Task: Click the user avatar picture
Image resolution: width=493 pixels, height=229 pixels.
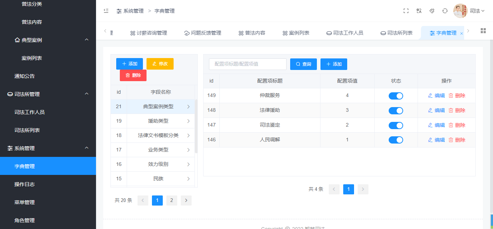Action: click(460, 11)
